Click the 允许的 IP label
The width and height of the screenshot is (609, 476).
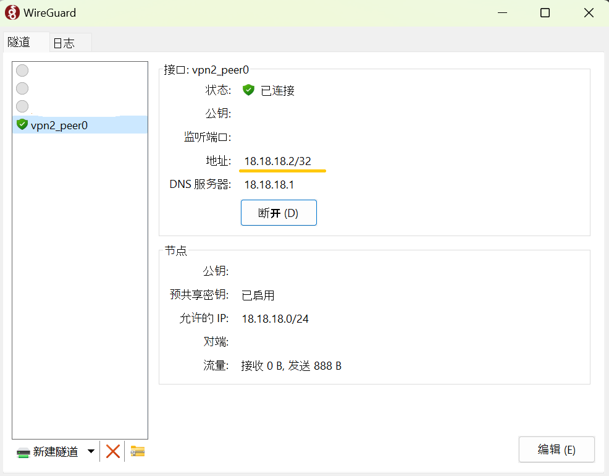tap(204, 318)
